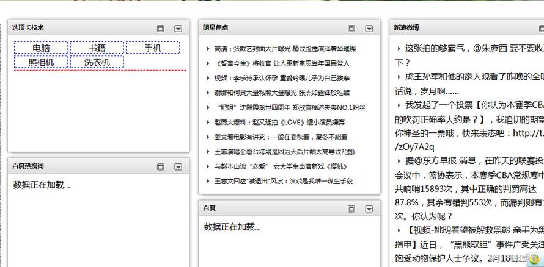Switch to the 手机 tab
The height and width of the screenshot is (267, 544).
153,48
